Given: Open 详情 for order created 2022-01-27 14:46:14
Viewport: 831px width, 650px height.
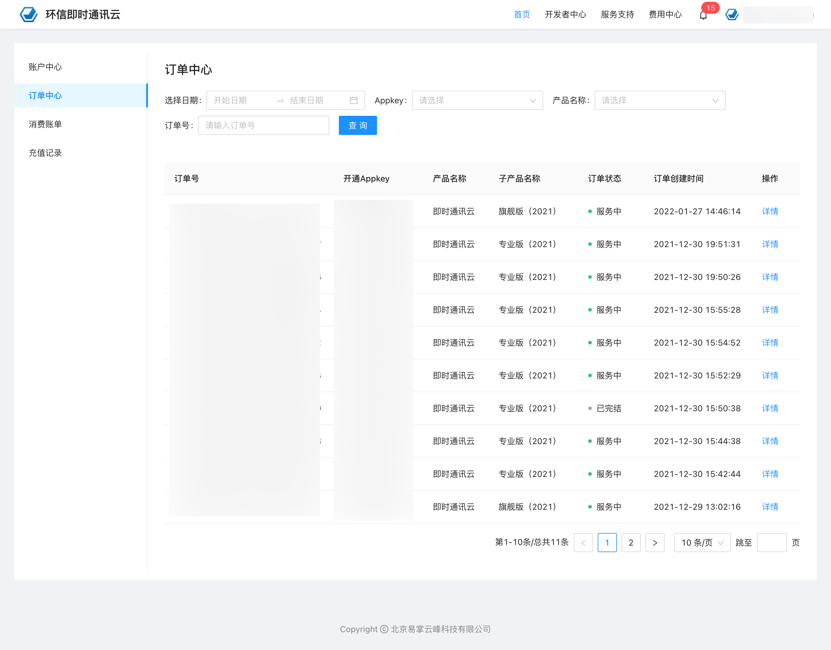Looking at the screenshot, I should 770,211.
